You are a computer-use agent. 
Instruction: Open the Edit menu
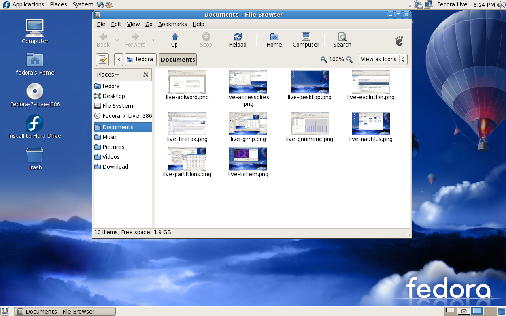coord(116,24)
